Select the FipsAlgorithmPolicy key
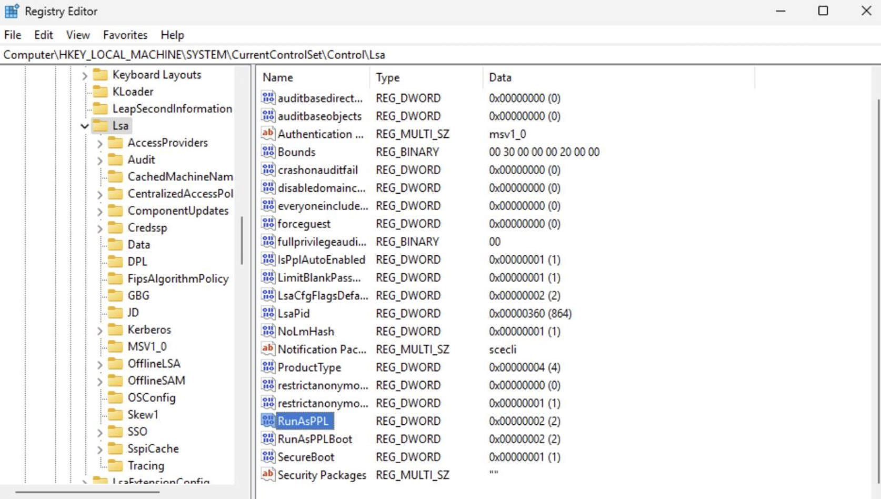This screenshot has height=499, width=881. tap(177, 278)
